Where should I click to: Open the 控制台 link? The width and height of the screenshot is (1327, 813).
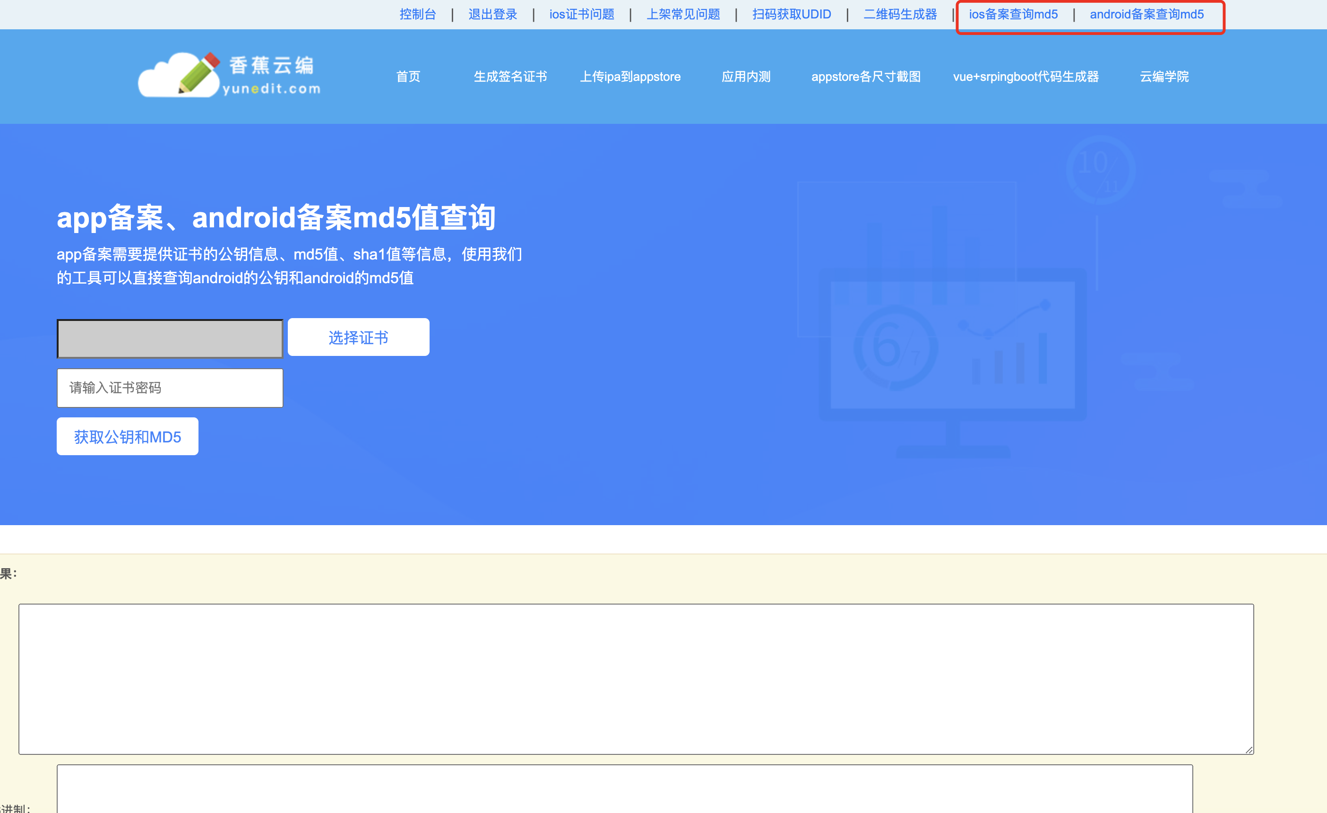417,15
